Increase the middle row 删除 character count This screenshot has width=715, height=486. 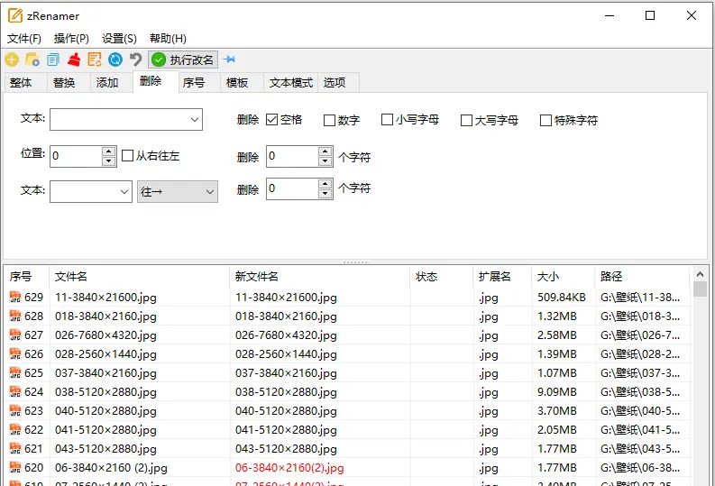[x=325, y=151]
